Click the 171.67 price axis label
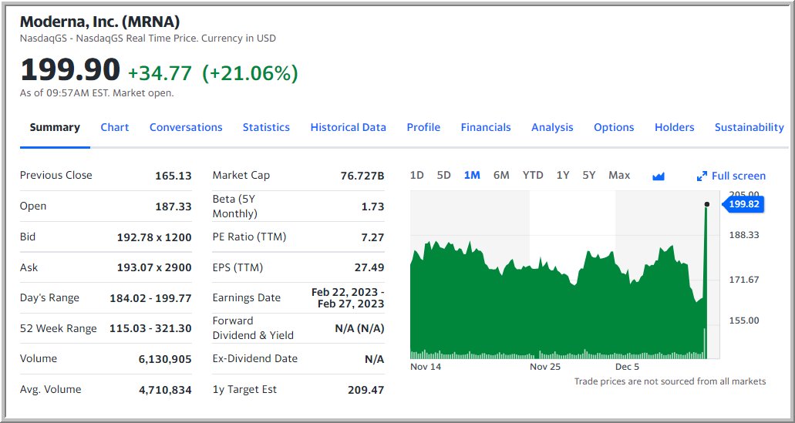Screen dimensions: 795x423 point(744,280)
